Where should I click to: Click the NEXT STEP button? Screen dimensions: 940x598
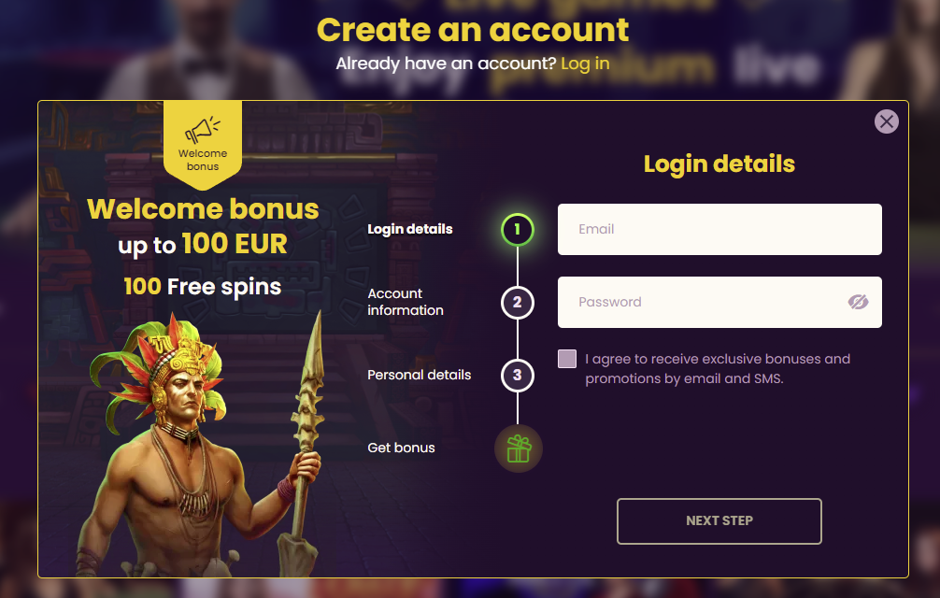(x=719, y=521)
